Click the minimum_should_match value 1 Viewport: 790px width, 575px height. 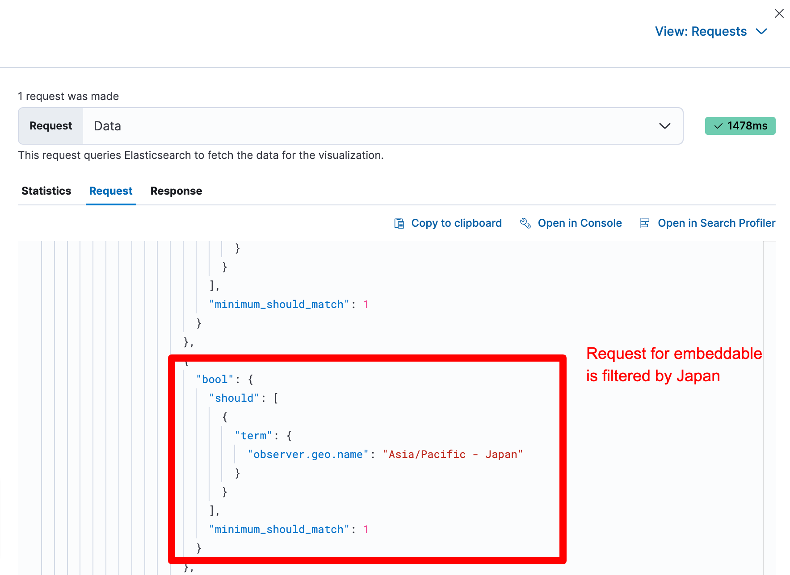coord(366,529)
